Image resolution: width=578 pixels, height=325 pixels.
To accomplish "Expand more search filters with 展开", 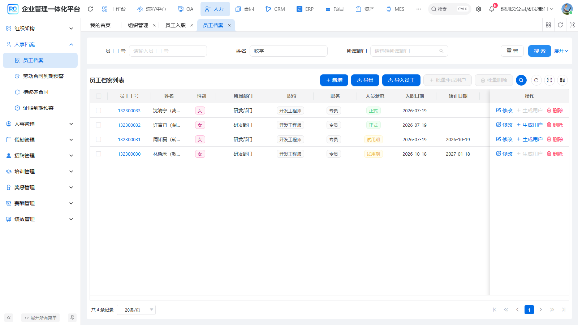I will coord(561,51).
